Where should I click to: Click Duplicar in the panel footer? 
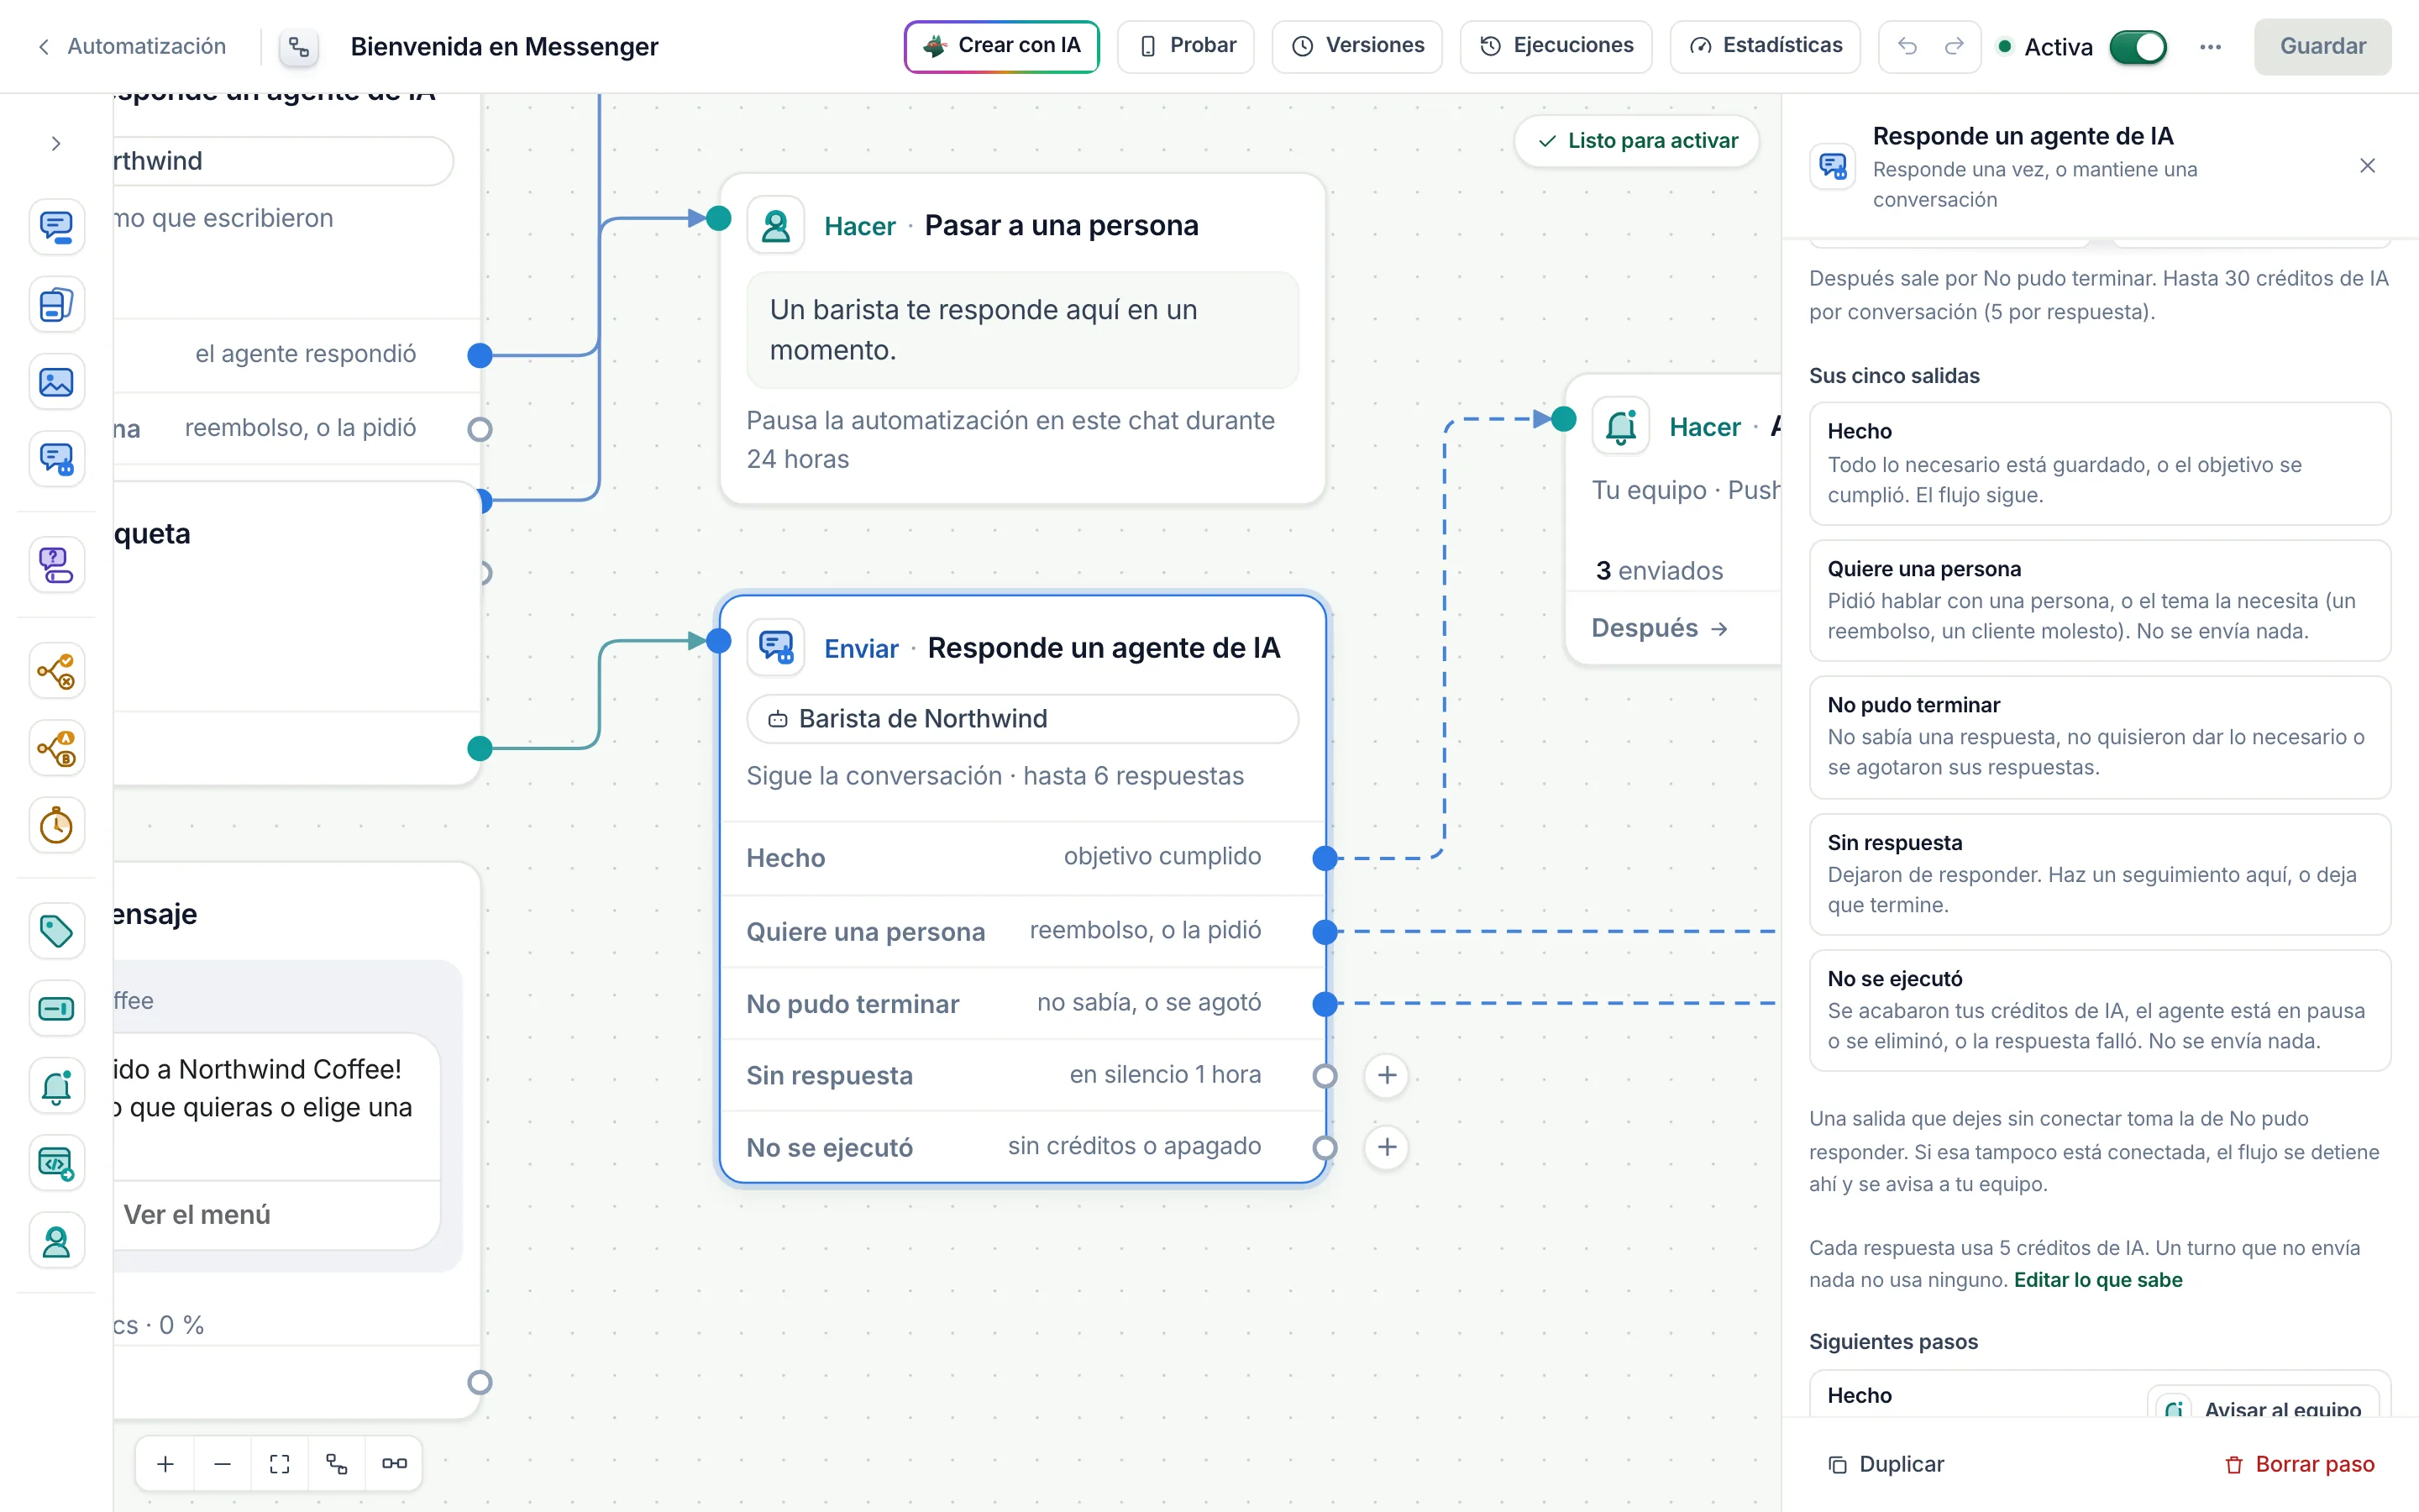(1885, 1465)
